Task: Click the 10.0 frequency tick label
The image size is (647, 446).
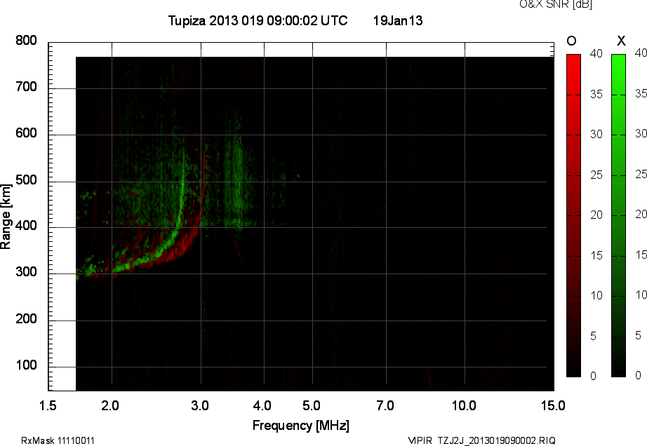Action: click(x=464, y=405)
